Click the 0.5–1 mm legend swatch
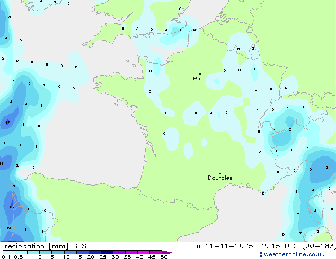Viewport: 336px width, 259px height. coord(21,252)
